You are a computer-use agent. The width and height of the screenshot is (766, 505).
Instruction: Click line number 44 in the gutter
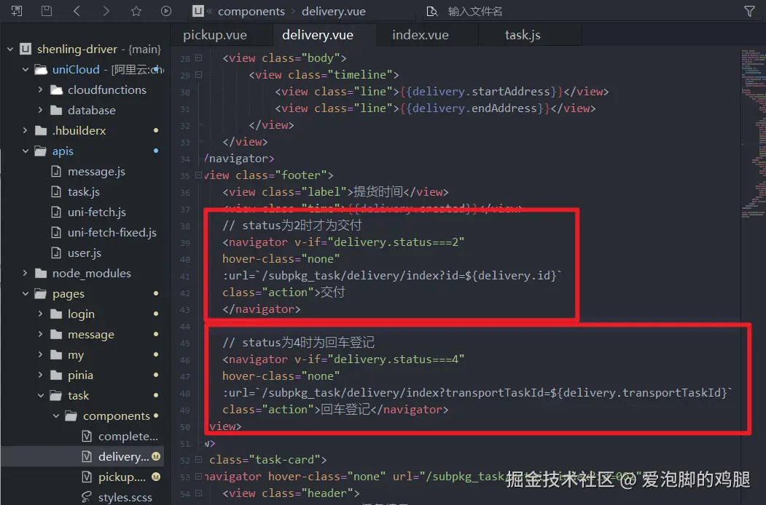pyautogui.click(x=185, y=327)
